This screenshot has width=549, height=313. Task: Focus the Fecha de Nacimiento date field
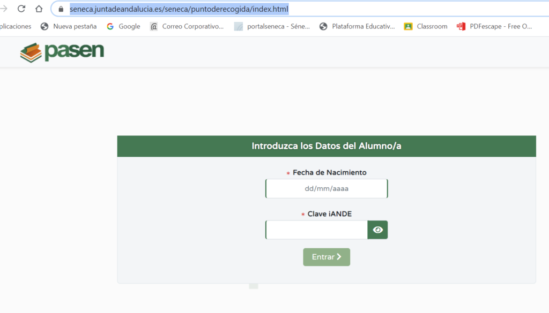[x=327, y=189]
